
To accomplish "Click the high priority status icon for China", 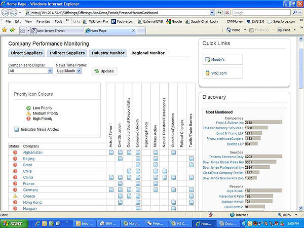I will tap(15, 177).
